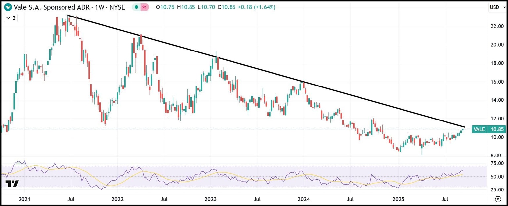Image resolution: width=508 pixels, height=206 pixels.
Task: Open the chart settings gear icon
Action: tap(498, 199)
